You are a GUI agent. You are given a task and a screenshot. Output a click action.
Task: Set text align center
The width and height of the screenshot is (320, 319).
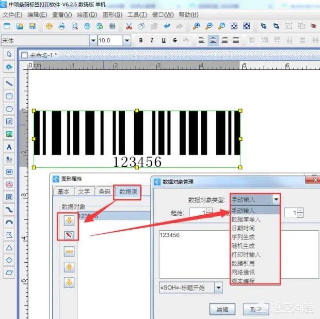tap(213, 40)
